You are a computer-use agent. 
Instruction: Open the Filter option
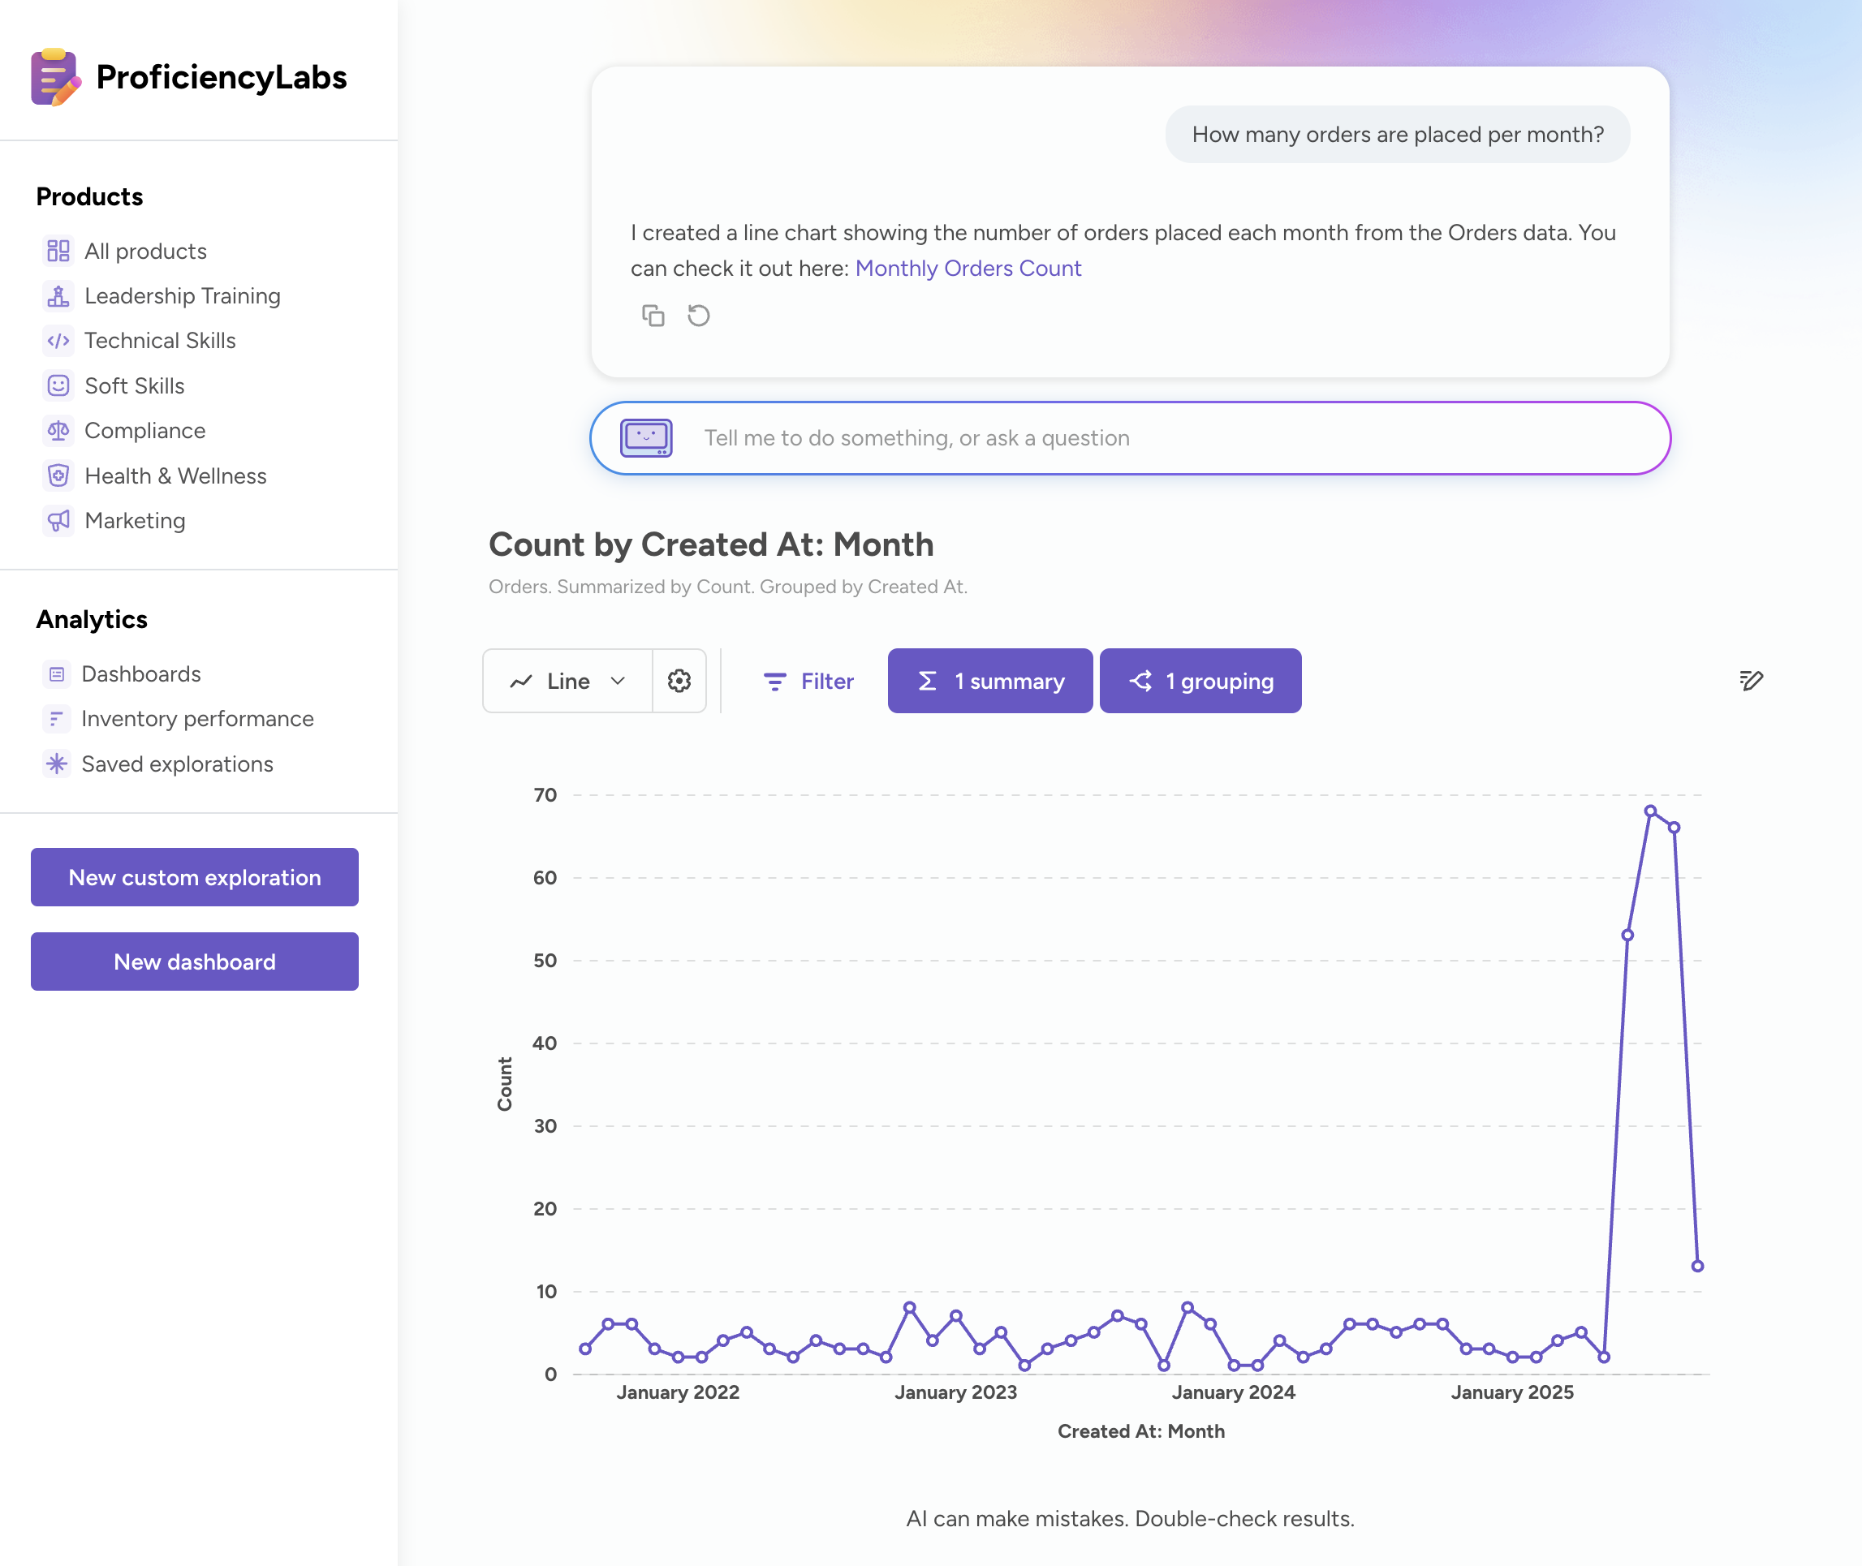pyautogui.click(x=808, y=681)
